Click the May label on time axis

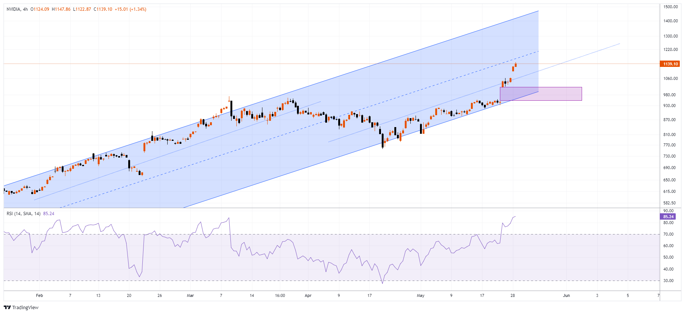(420, 295)
